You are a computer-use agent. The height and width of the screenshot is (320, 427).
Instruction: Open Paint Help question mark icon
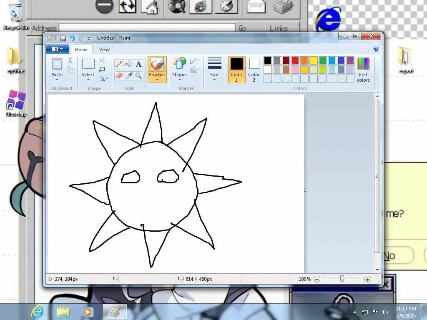376,49
